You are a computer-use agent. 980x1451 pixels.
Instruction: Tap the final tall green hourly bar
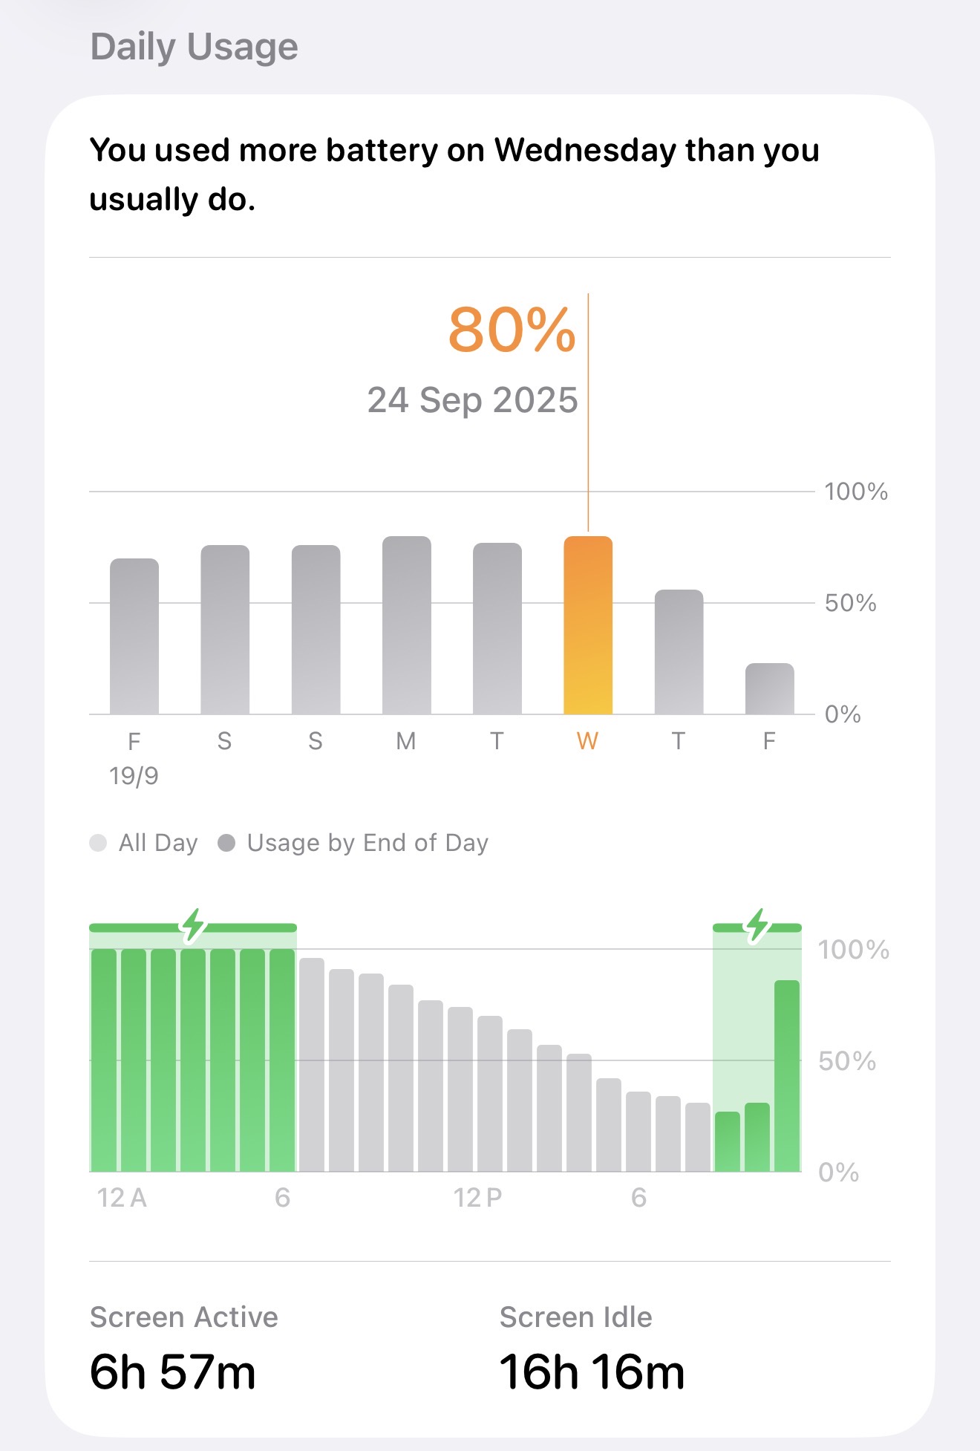click(787, 1075)
